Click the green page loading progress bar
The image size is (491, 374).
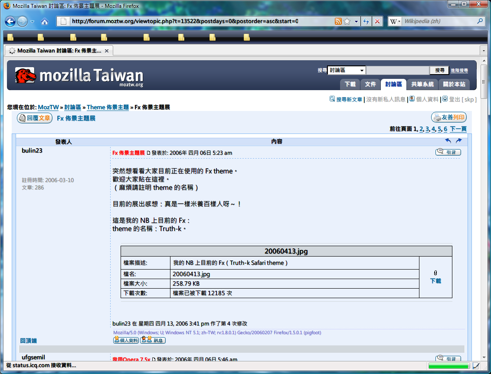click(449, 366)
